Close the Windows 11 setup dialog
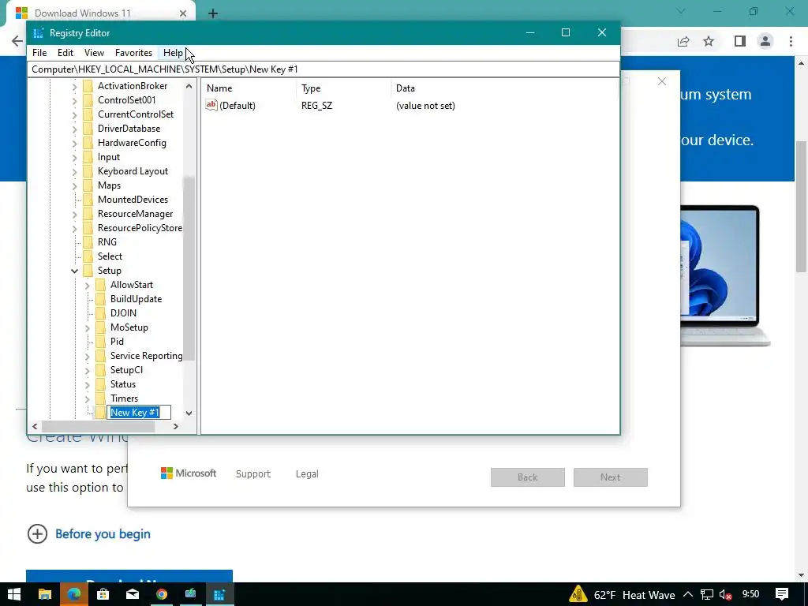This screenshot has width=808, height=606. pos(662,81)
